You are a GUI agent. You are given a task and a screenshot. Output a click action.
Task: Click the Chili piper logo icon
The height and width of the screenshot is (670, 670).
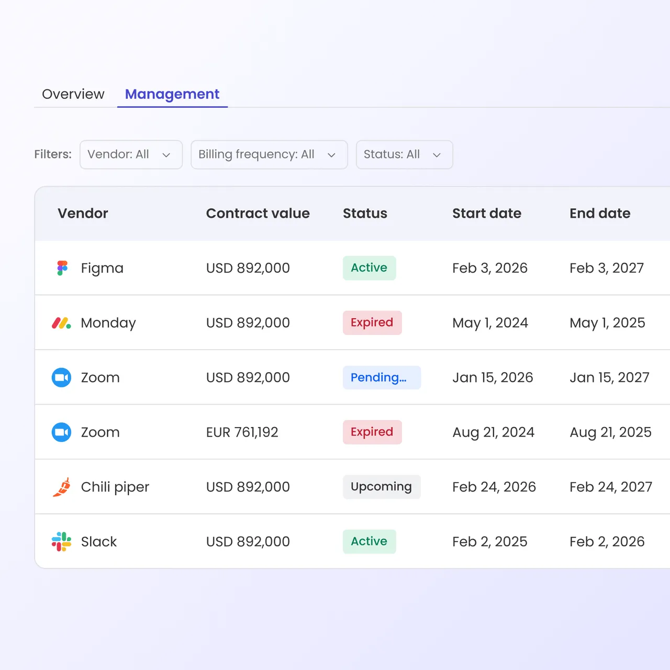click(x=61, y=487)
